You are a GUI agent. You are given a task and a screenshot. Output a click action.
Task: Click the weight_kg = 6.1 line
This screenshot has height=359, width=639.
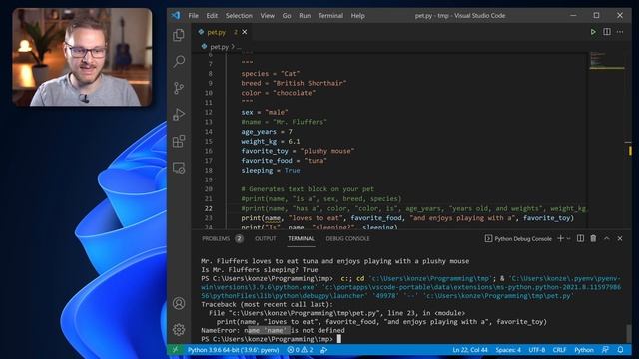tap(271, 142)
